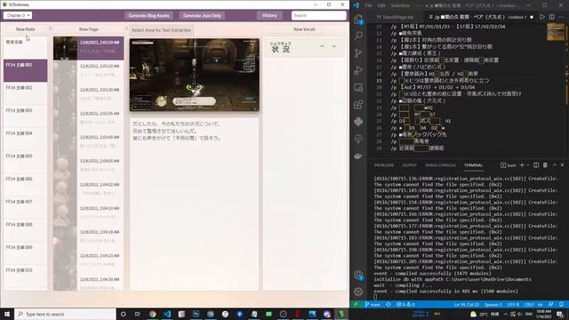Maximize the terminal panel size
This screenshot has height=320, width=569.
click(x=554, y=165)
